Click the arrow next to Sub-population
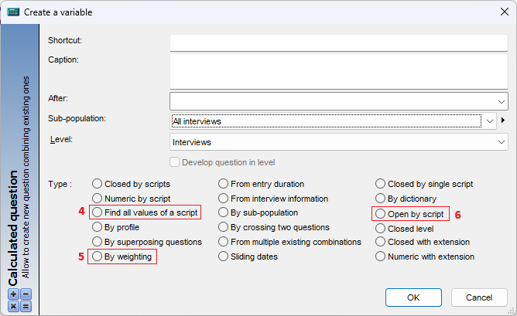 click(x=503, y=121)
